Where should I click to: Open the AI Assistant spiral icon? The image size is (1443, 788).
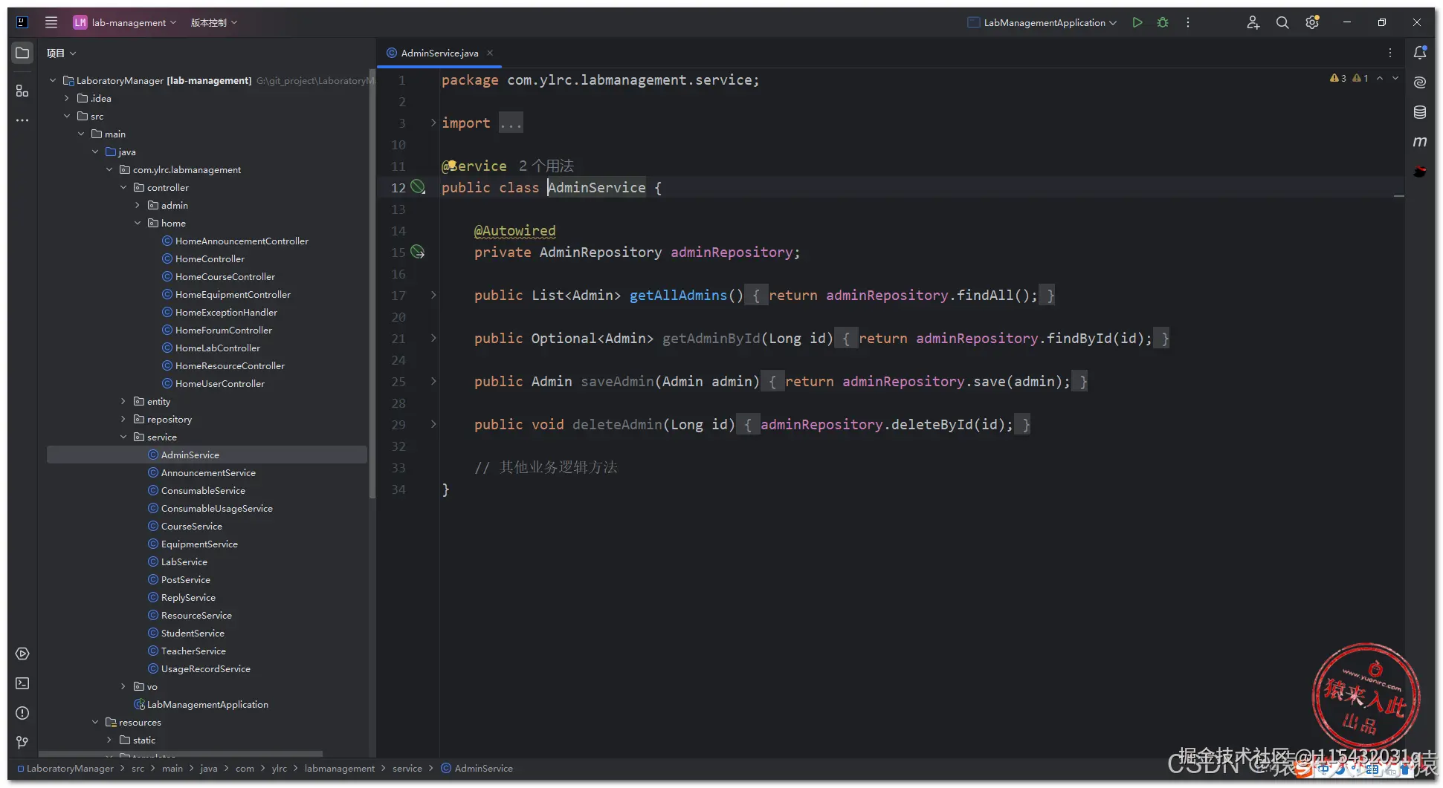(1420, 82)
